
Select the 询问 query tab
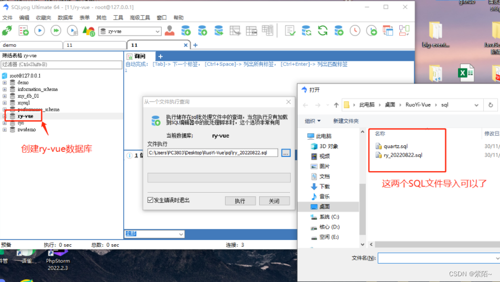140,56
